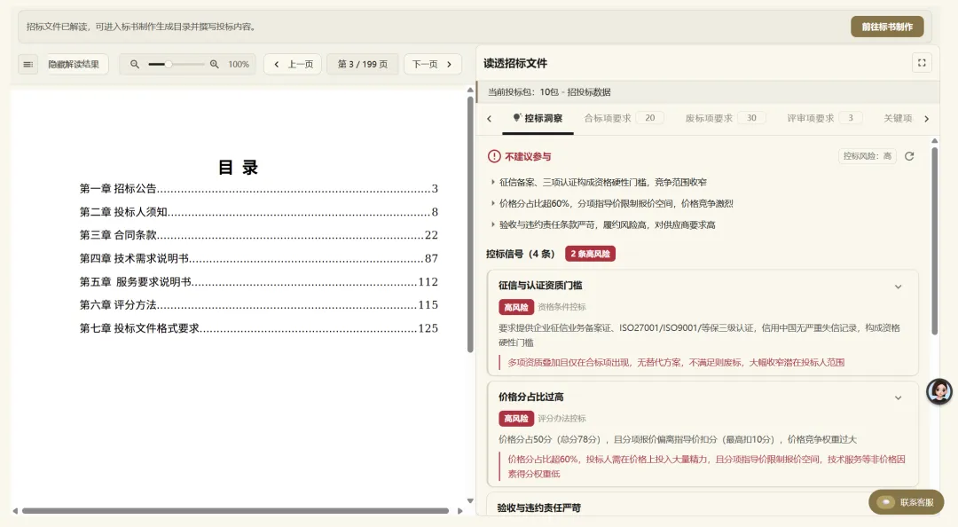Click document scroll-up arrow

(x=470, y=90)
